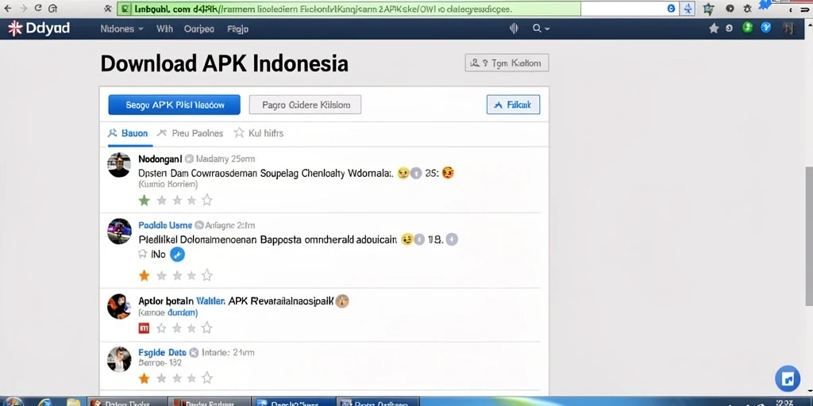Open the Wih menu item
Viewport: 813px width, 406px height.
(164, 29)
